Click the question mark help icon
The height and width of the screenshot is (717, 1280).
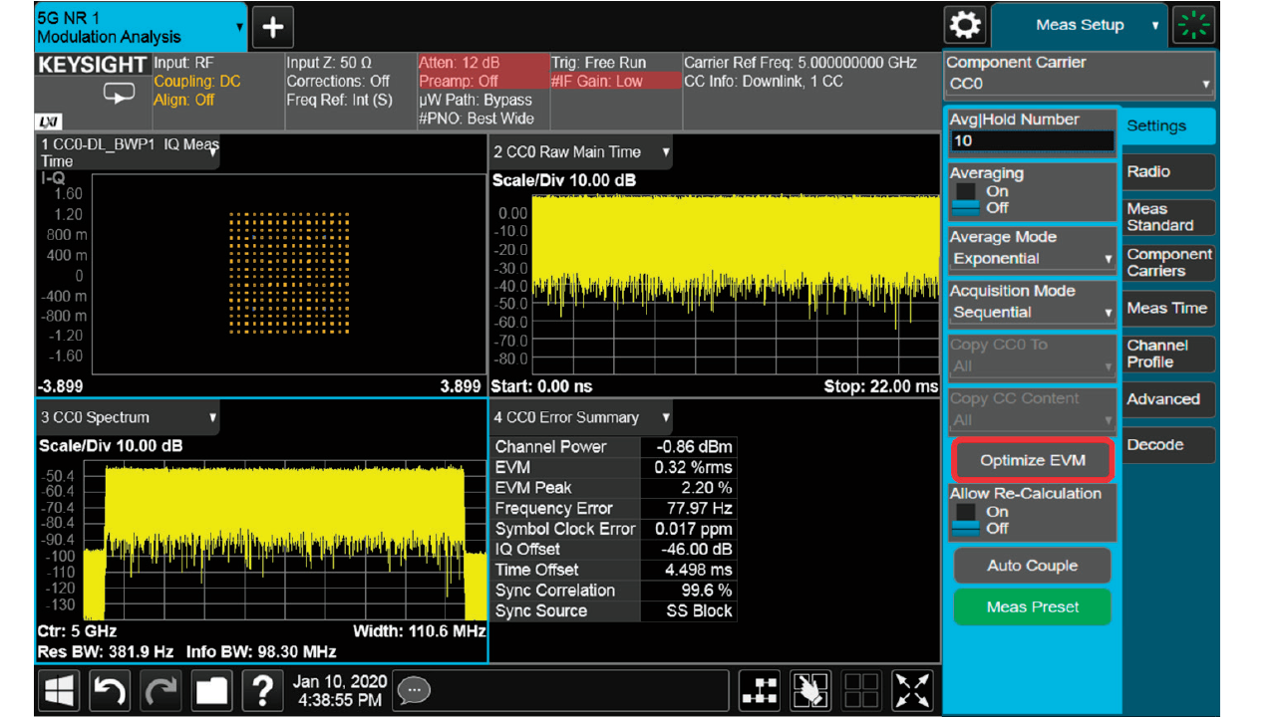tap(262, 690)
